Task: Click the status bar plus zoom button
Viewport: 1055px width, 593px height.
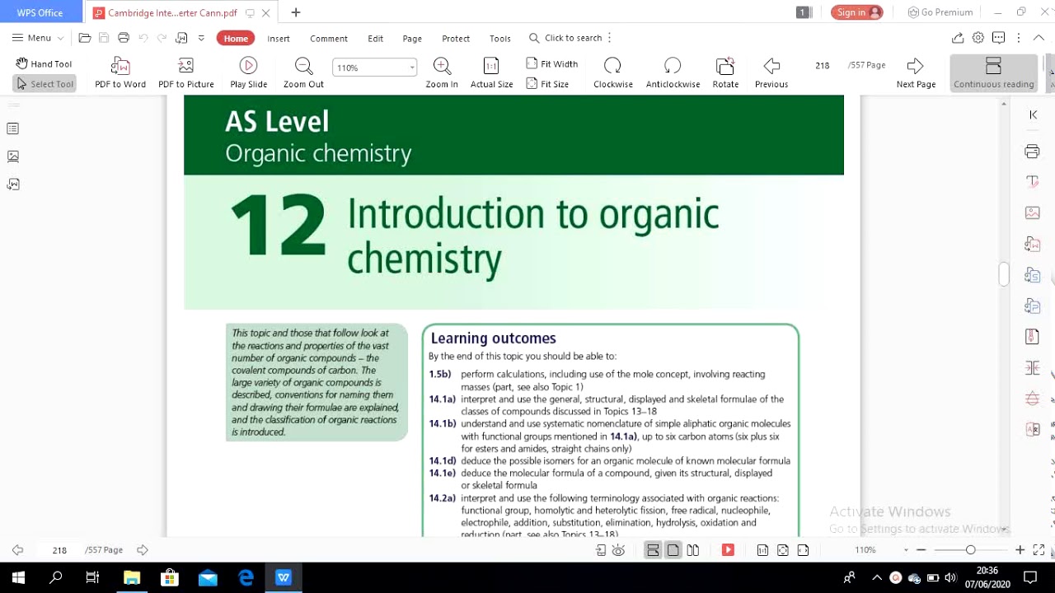Action: (x=1020, y=550)
